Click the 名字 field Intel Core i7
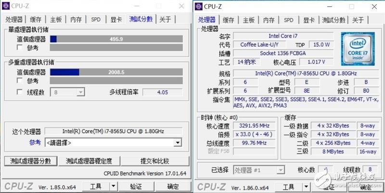The image size is (385, 193). point(283,36)
